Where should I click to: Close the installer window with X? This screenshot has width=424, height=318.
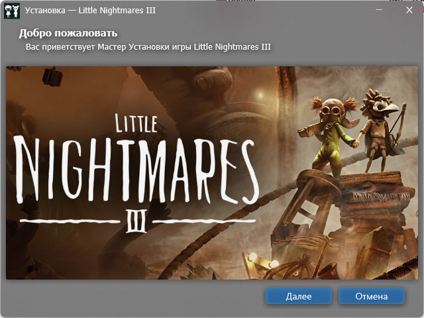[409, 10]
